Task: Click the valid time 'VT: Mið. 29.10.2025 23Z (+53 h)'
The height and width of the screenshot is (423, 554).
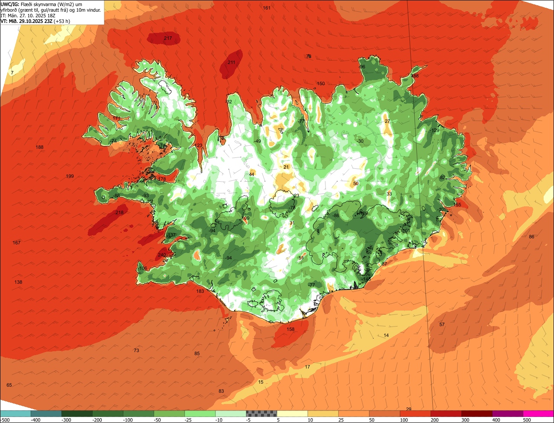Action: pos(35,21)
